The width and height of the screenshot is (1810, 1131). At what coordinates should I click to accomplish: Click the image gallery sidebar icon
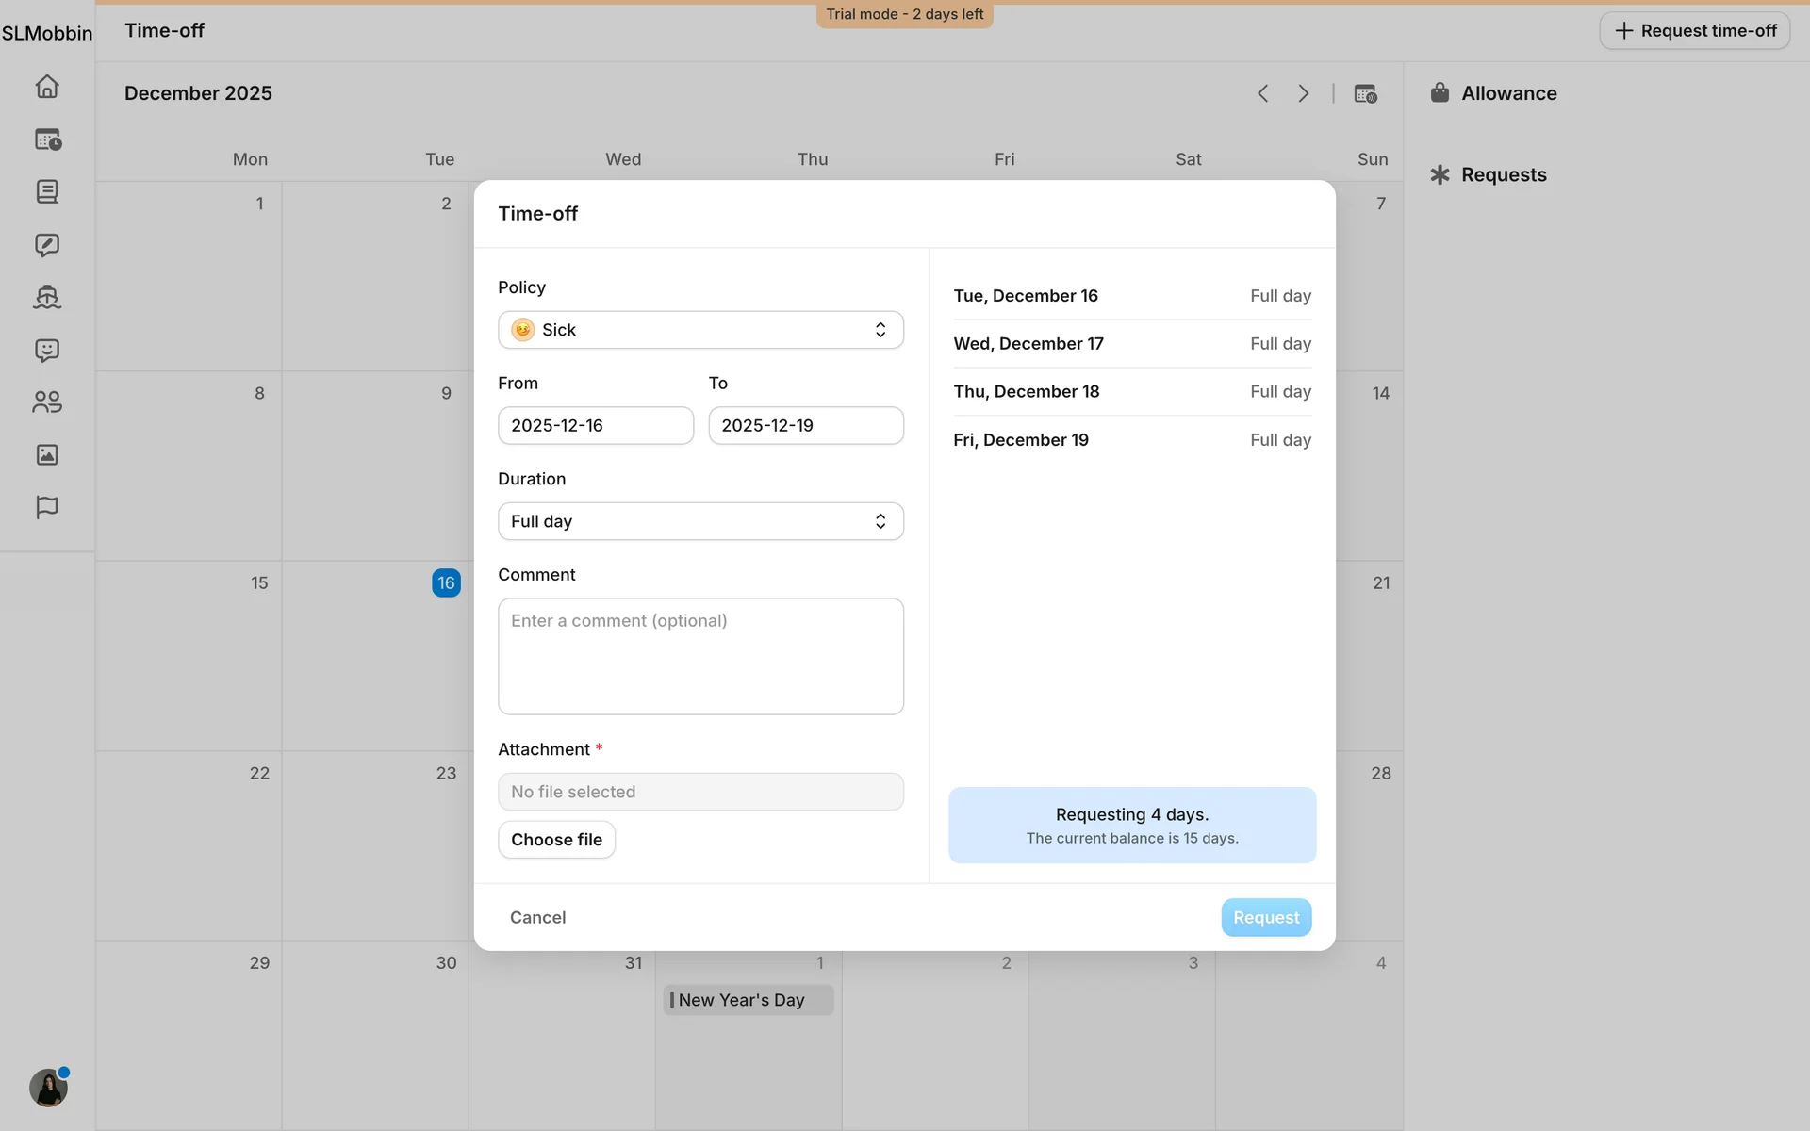click(47, 455)
